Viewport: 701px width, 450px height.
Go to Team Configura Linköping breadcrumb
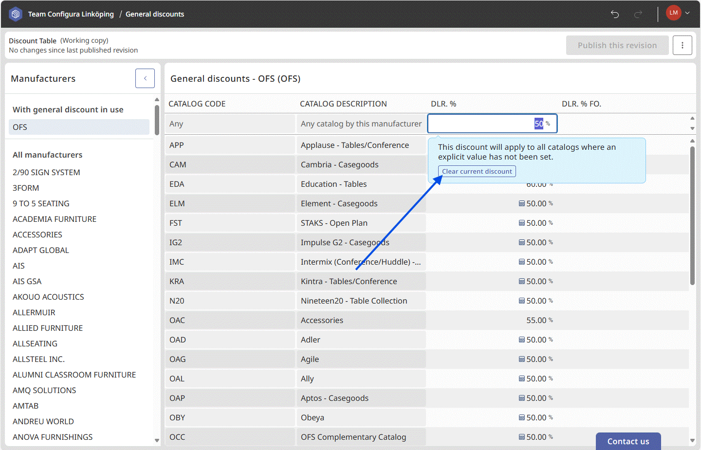(x=71, y=14)
